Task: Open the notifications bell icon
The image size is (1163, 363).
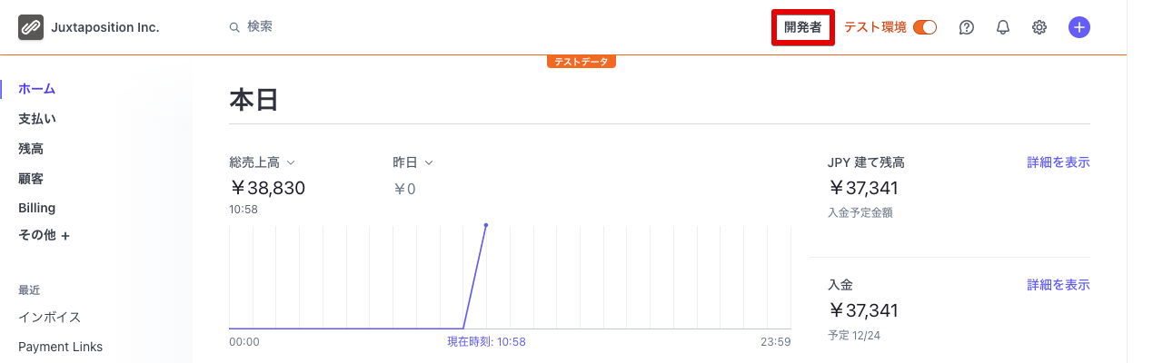Action: coord(1003,27)
